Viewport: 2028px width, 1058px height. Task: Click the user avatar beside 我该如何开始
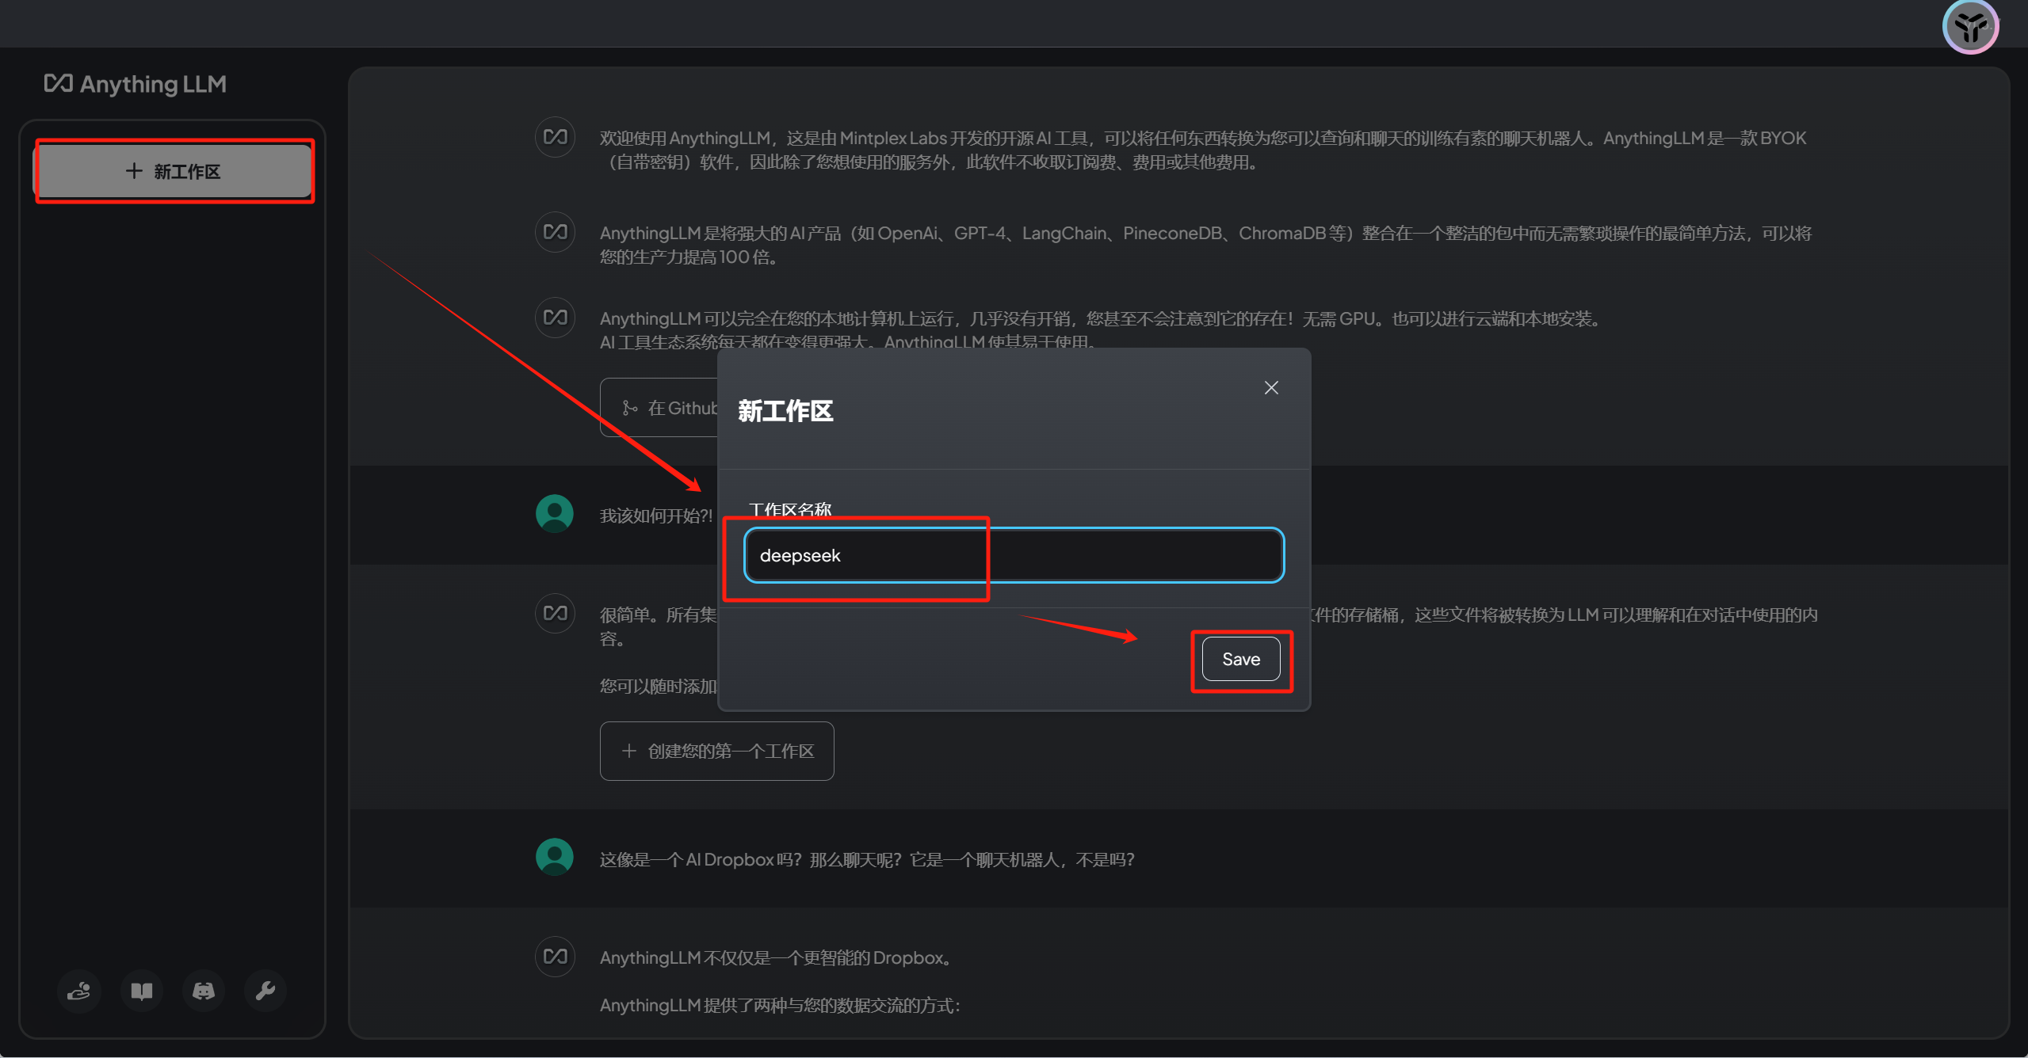coord(555,514)
